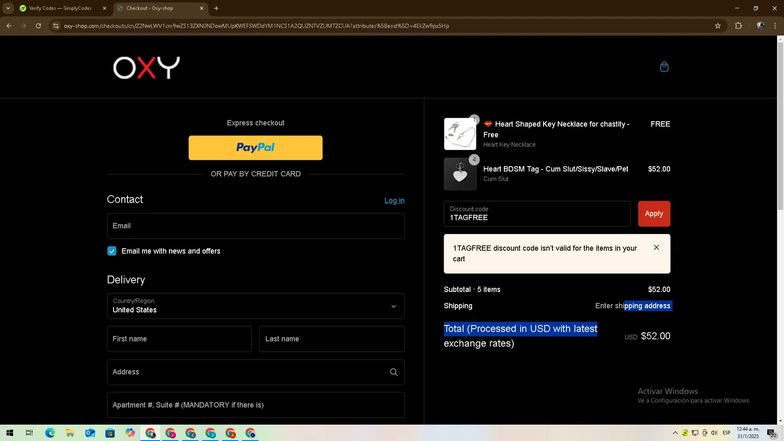This screenshot has height=441, width=784.
Task: Switch to Checkout - Oxy-shop tab
Action: (159, 8)
